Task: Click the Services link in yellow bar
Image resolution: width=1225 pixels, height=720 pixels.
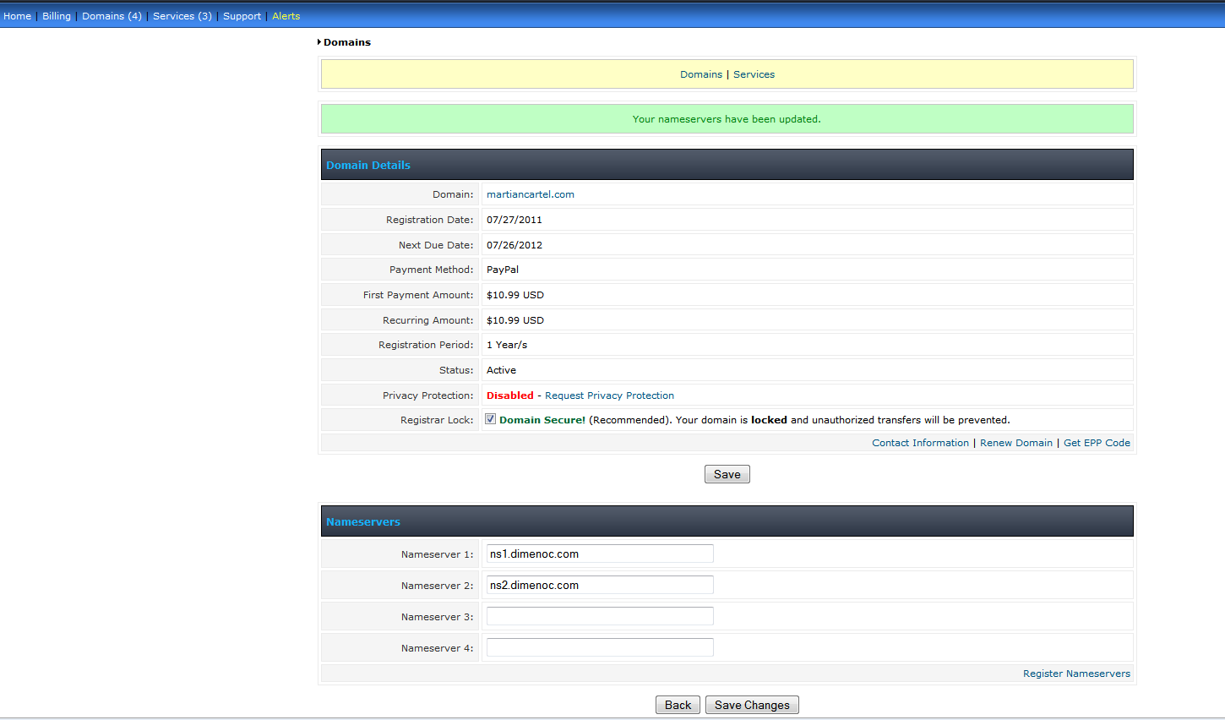Action: click(754, 74)
